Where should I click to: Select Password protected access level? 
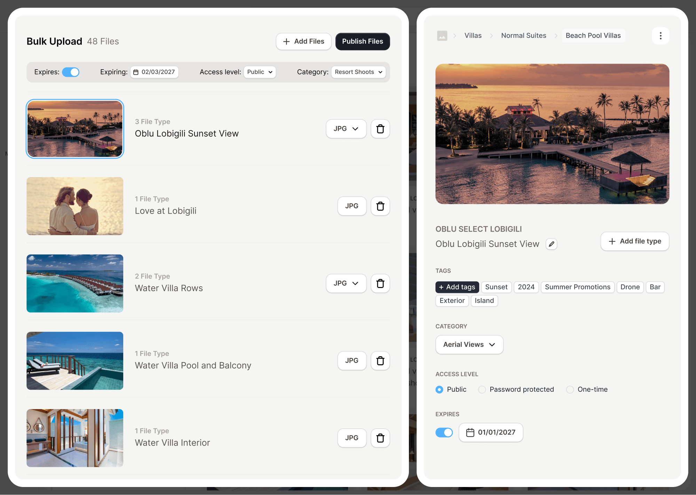pyautogui.click(x=482, y=390)
